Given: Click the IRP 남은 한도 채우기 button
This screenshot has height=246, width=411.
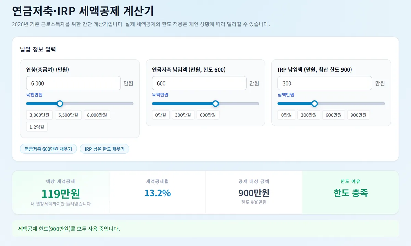Looking at the screenshot, I should 104,149.
